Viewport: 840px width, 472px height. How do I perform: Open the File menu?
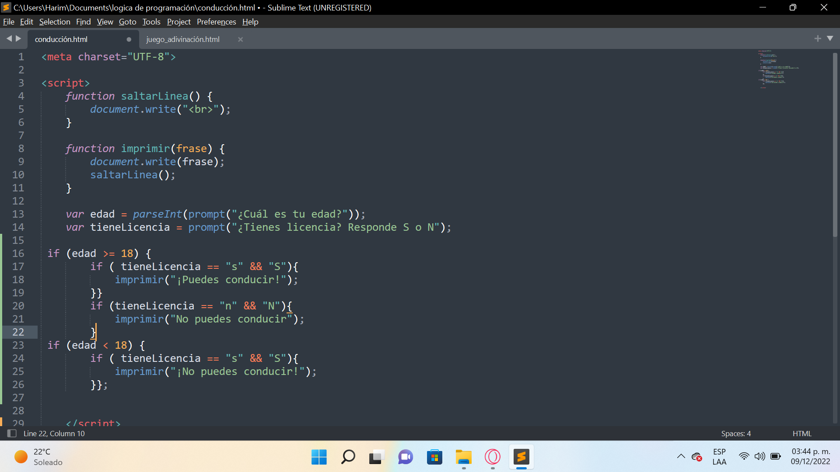8,22
